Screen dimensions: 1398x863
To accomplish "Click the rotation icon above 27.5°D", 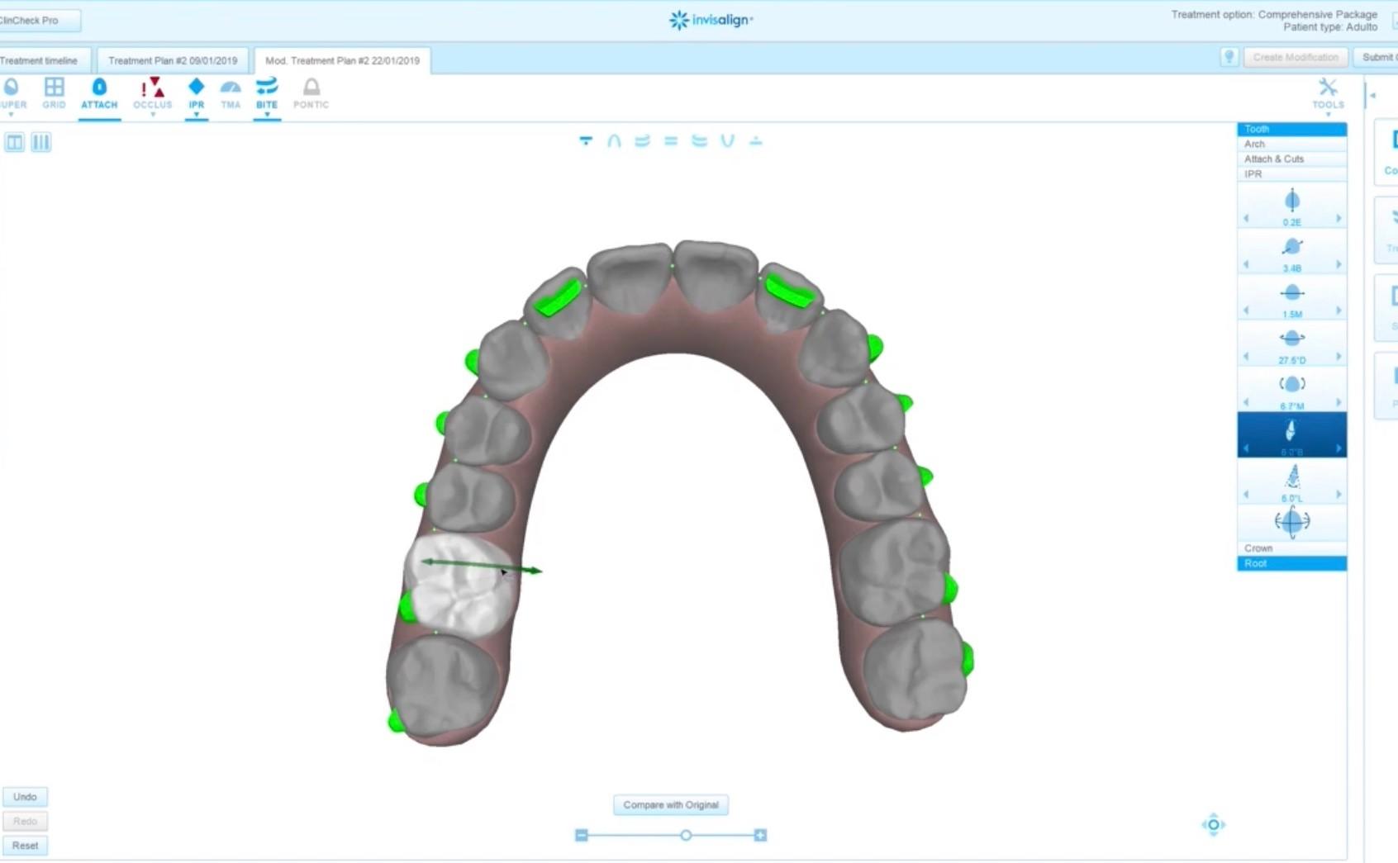I will click(1292, 339).
